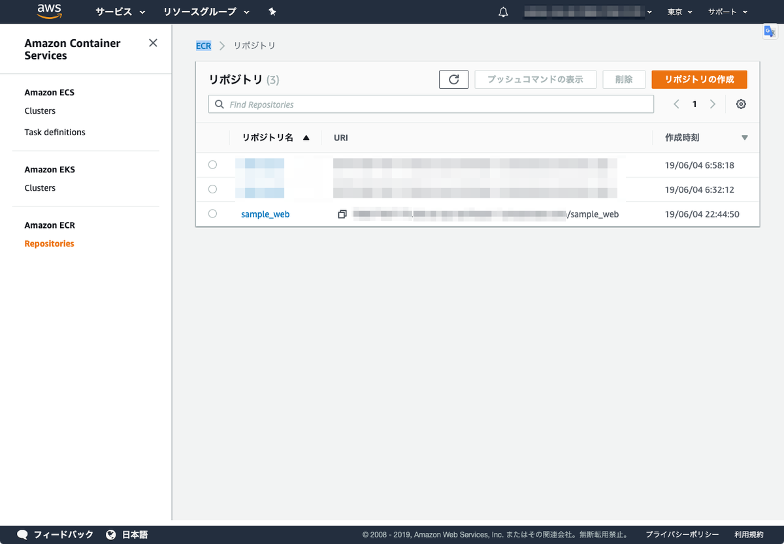
Task: Sort by repository name arrow
Action: (306, 138)
